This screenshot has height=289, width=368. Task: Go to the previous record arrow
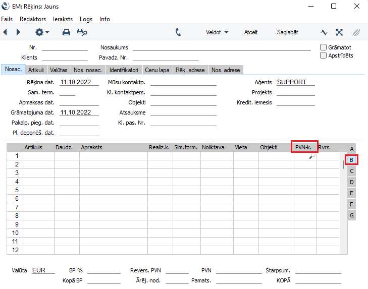tap(6, 32)
